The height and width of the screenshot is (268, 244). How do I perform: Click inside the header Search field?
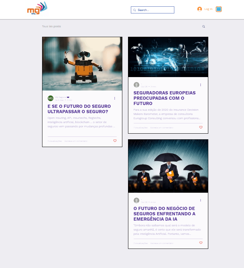(x=155, y=10)
